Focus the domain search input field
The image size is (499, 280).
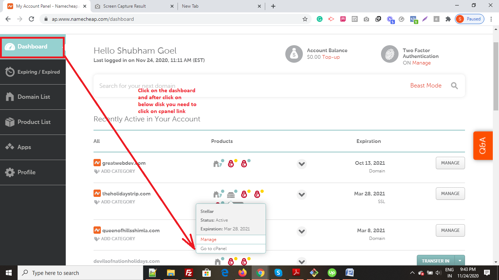pyautogui.click(x=248, y=86)
